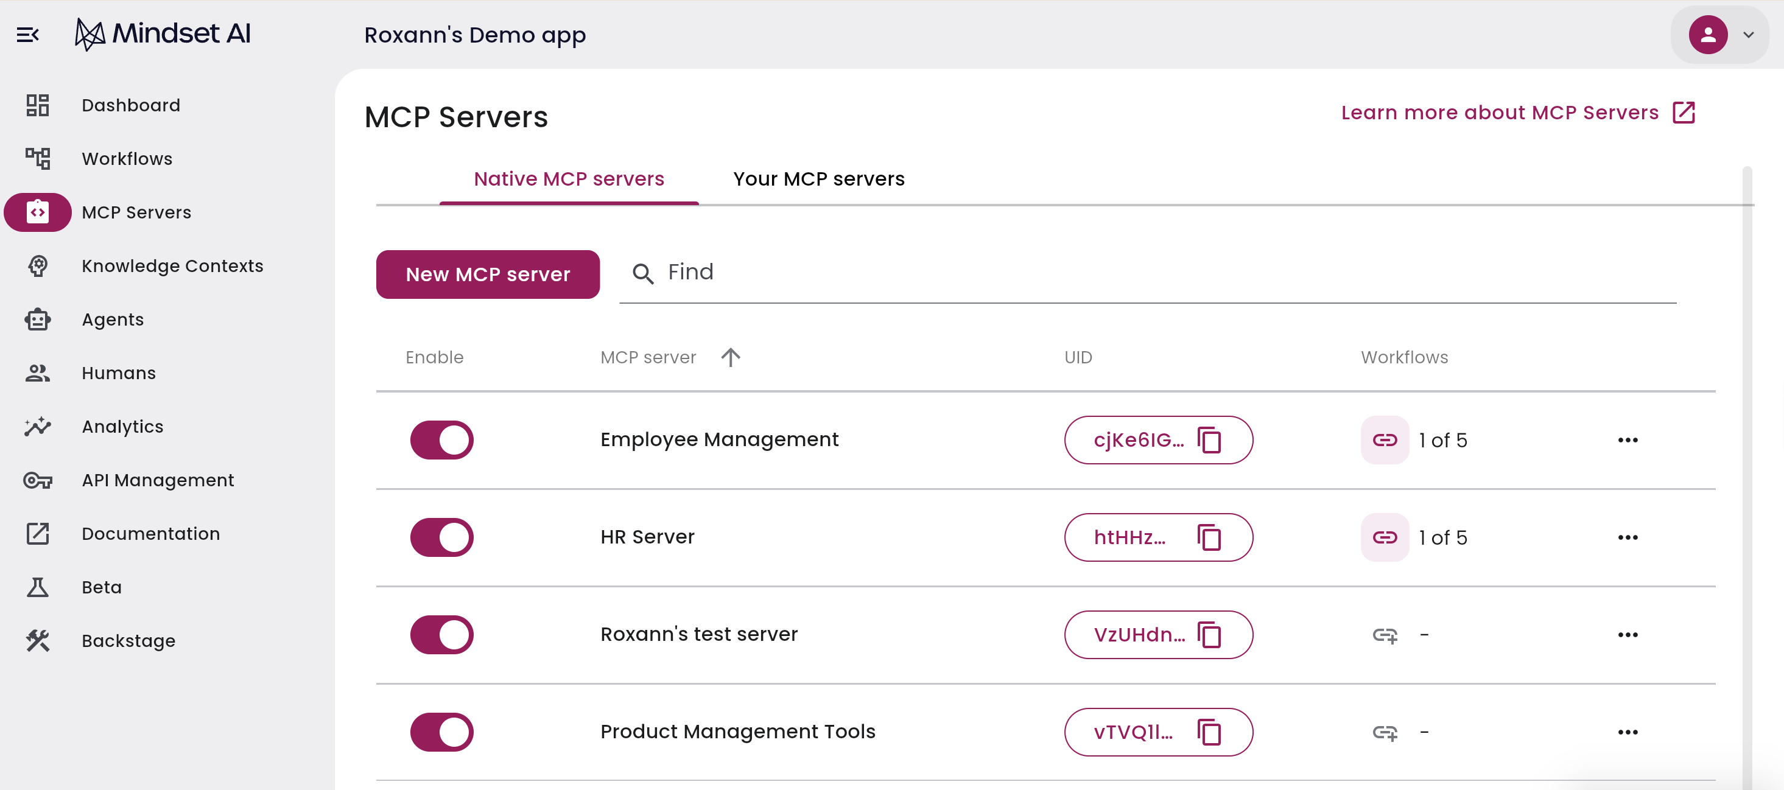
Task: Expand the user account dropdown
Action: point(1748,35)
